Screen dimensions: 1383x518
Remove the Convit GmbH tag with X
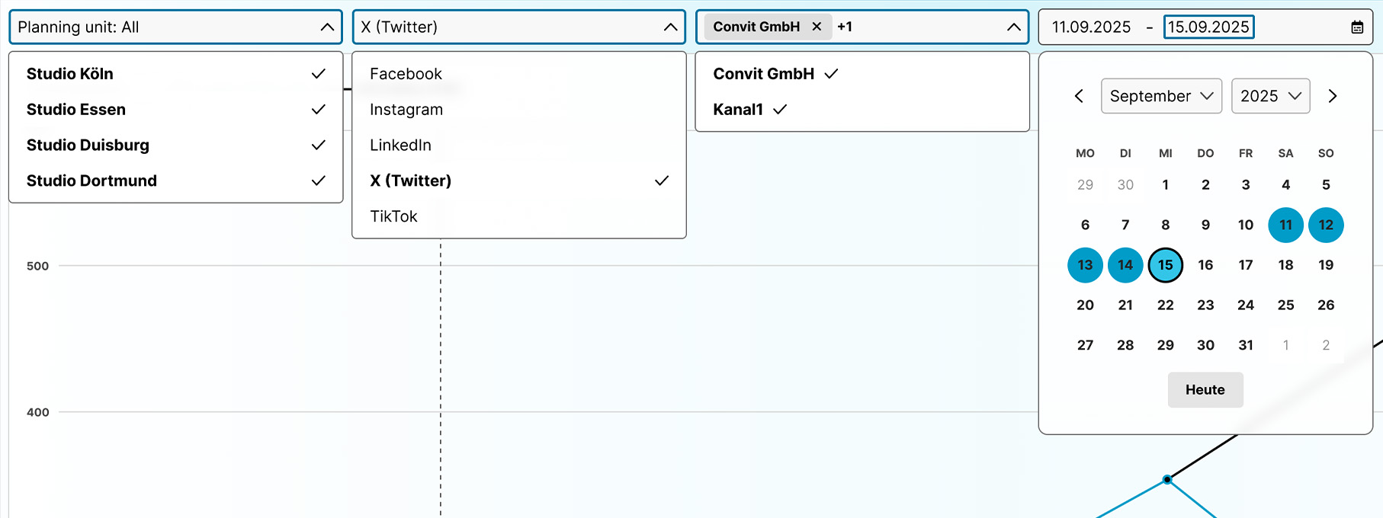pyautogui.click(x=817, y=27)
